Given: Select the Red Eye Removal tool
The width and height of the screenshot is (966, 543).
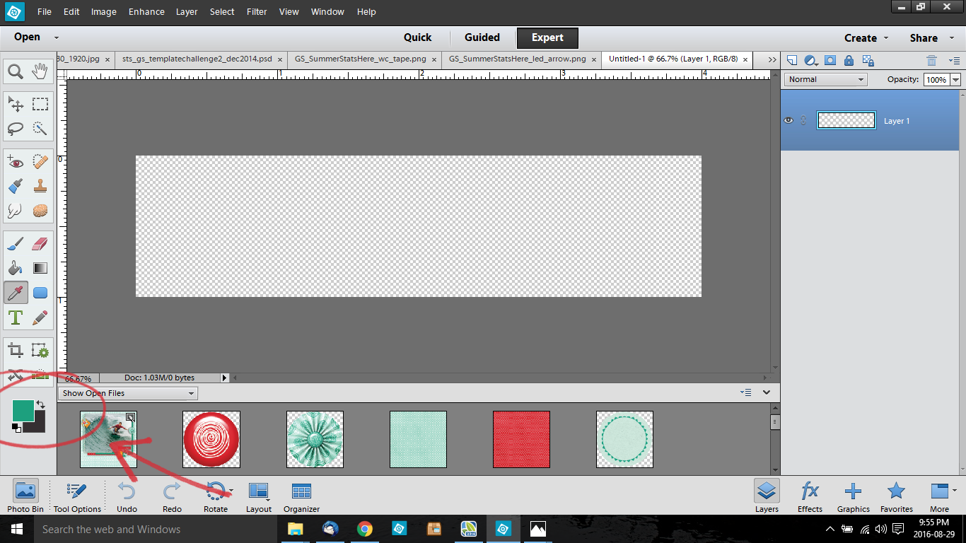Looking at the screenshot, I should pyautogui.click(x=16, y=161).
